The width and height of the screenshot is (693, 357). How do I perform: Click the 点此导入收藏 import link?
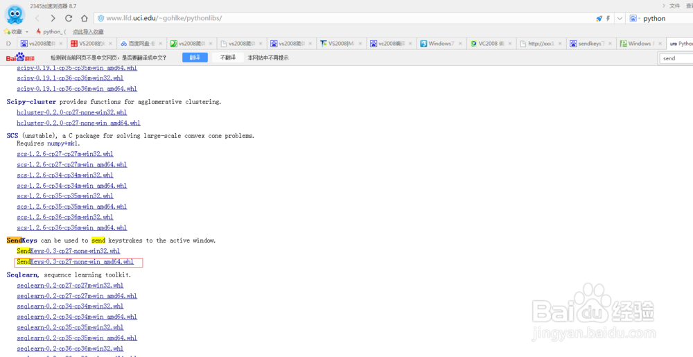(88, 32)
